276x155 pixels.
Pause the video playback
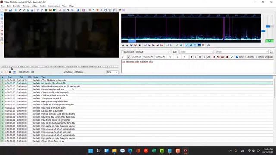10,72
